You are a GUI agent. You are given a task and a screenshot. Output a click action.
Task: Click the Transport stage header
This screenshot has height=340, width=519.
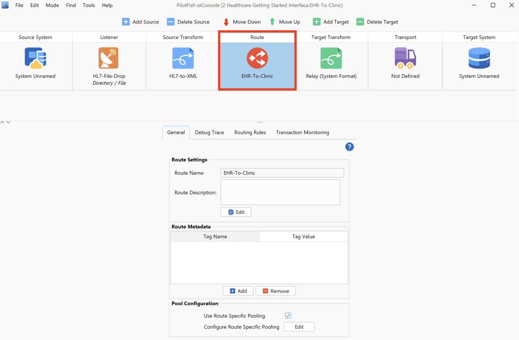click(x=405, y=37)
